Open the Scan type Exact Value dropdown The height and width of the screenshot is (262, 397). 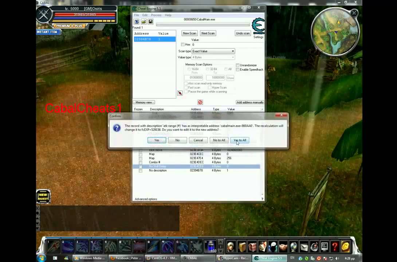(x=213, y=51)
